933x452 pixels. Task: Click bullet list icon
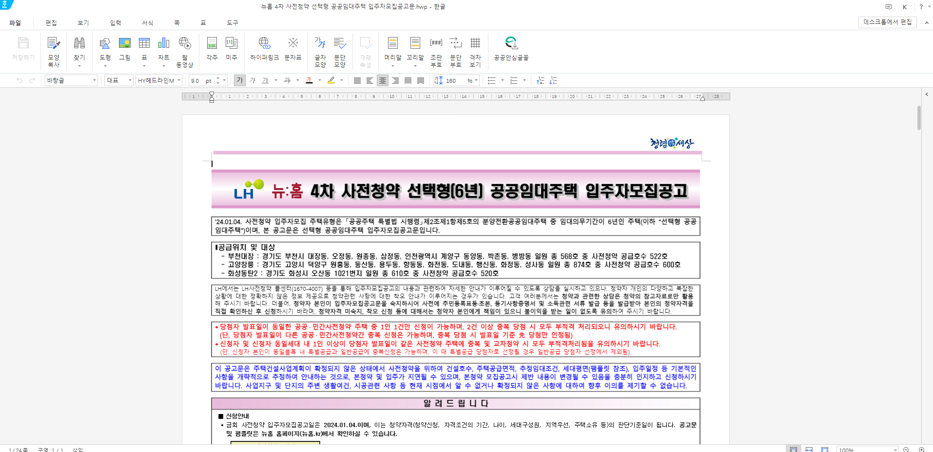tap(492, 80)
